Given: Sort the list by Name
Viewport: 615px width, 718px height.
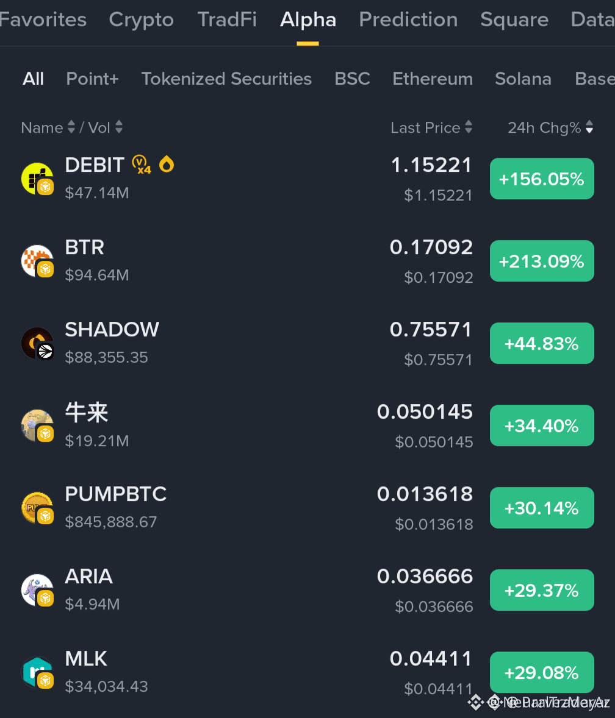Looking at the screenshot, I should [48, 127].
